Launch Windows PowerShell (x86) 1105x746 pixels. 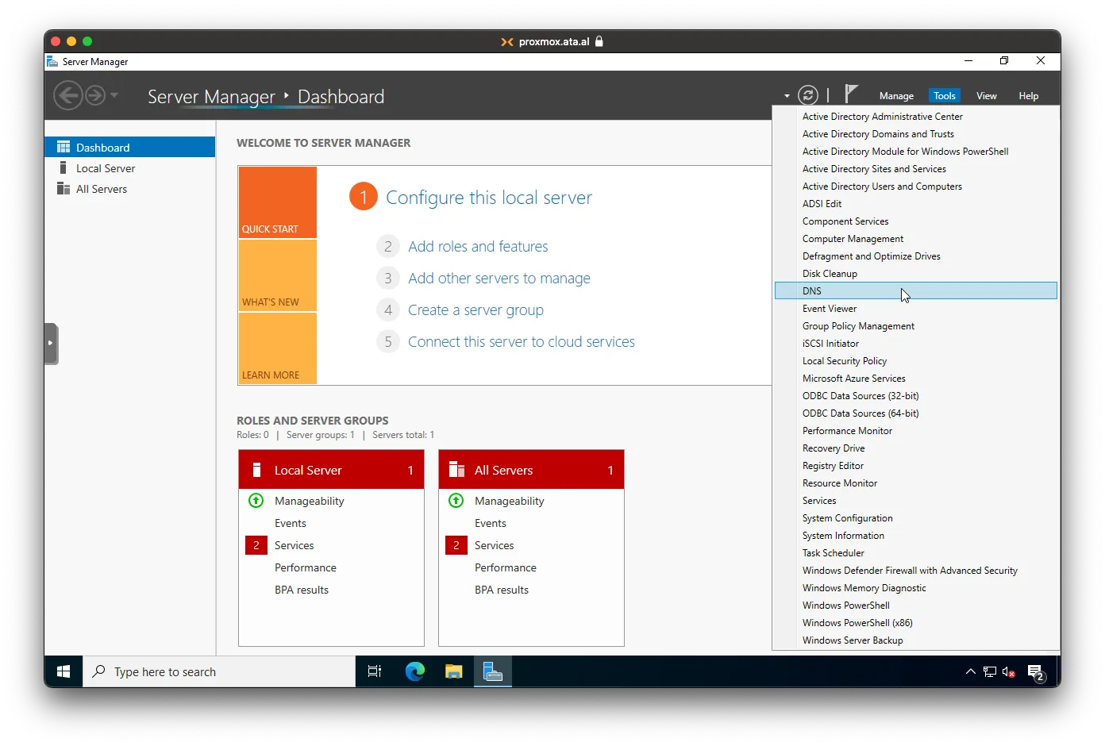916,623
